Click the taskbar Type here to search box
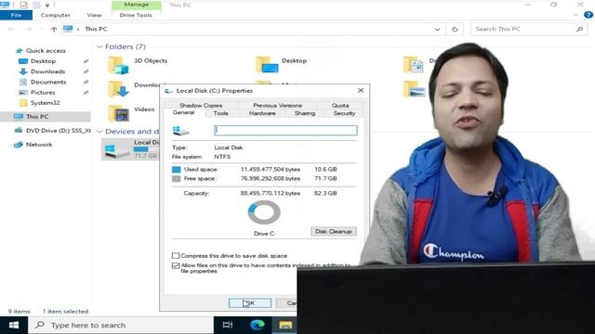The width and height of the screenshot is (595, 334). [121, 326]
